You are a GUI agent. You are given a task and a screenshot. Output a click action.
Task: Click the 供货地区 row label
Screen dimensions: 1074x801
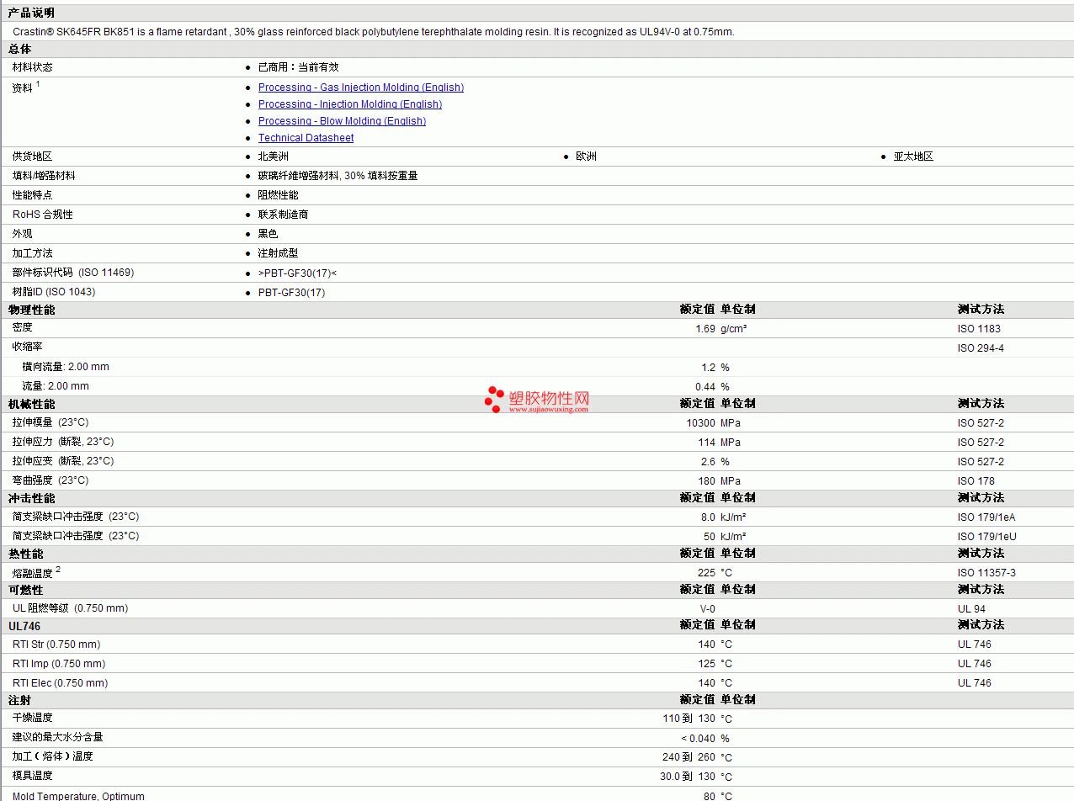tap(32, 156)
